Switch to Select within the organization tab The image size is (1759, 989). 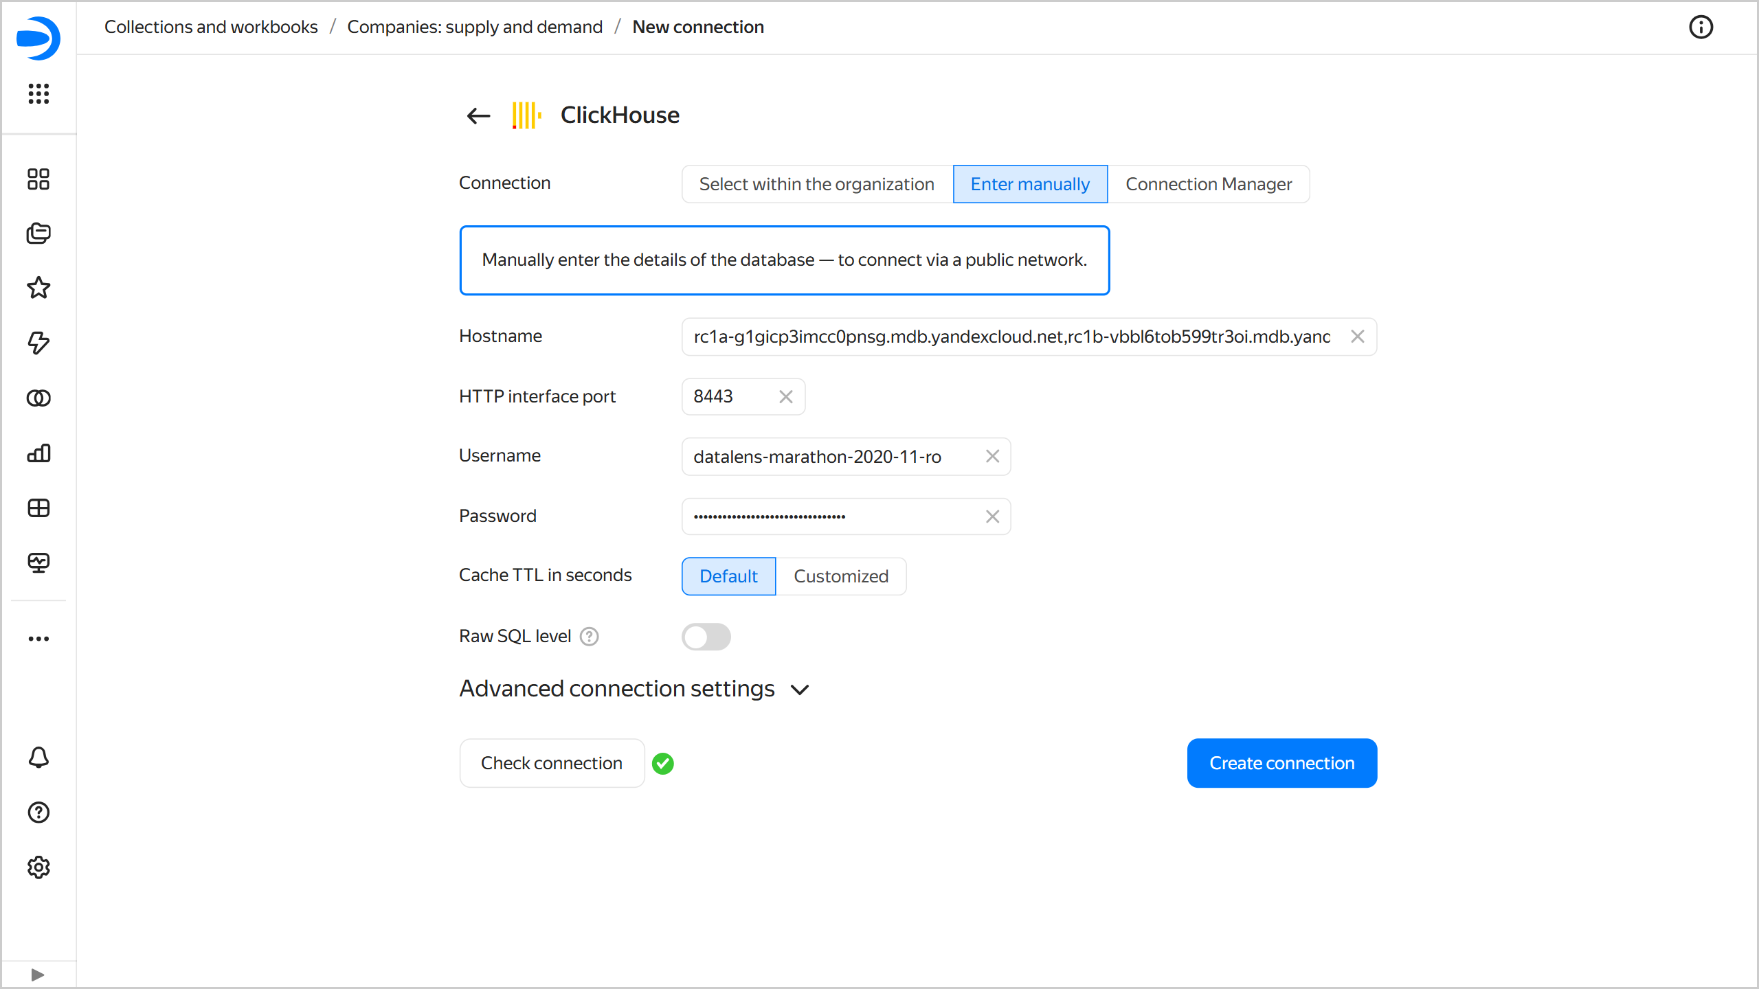(816, 184)
